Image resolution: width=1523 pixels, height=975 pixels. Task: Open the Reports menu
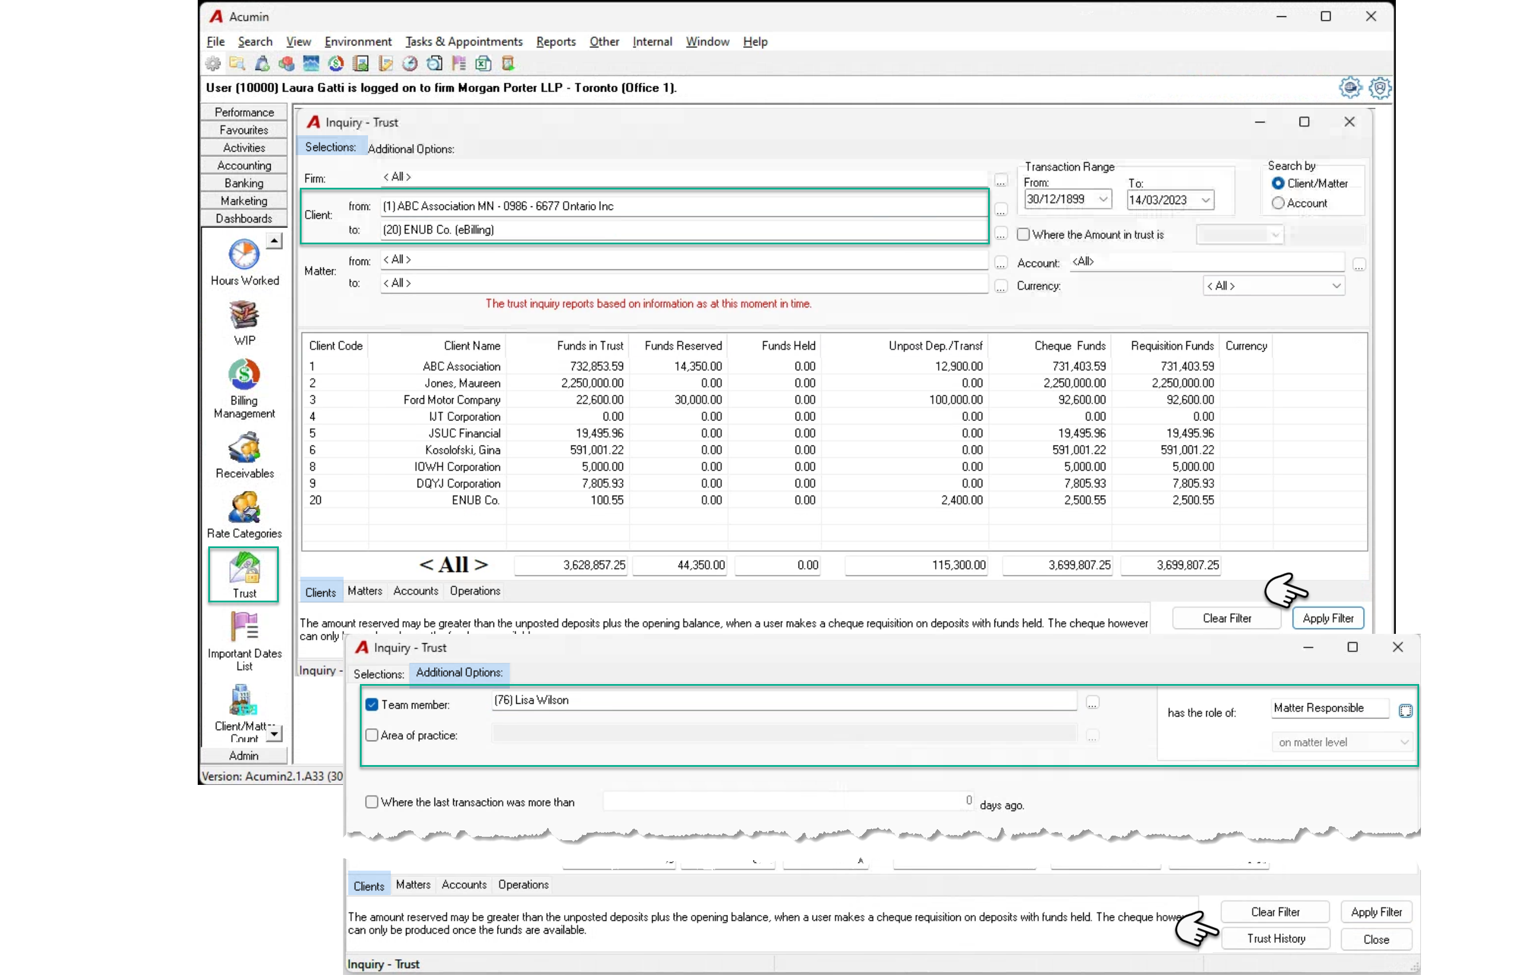tap(555, 42)
